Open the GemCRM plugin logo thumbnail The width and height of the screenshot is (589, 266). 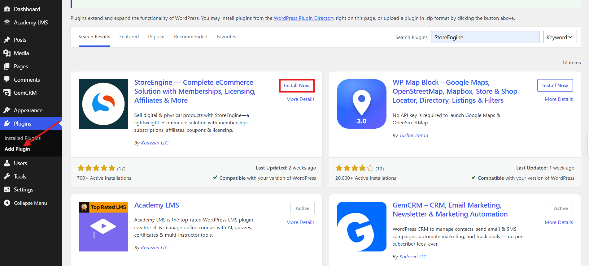362,227
